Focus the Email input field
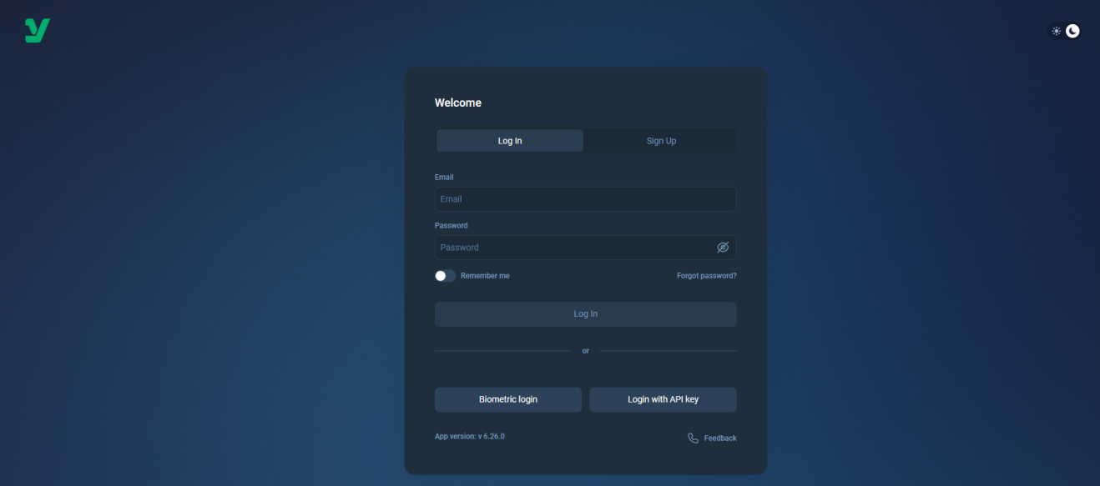This screenshot has height=486, width=1100. coord(585,199)
